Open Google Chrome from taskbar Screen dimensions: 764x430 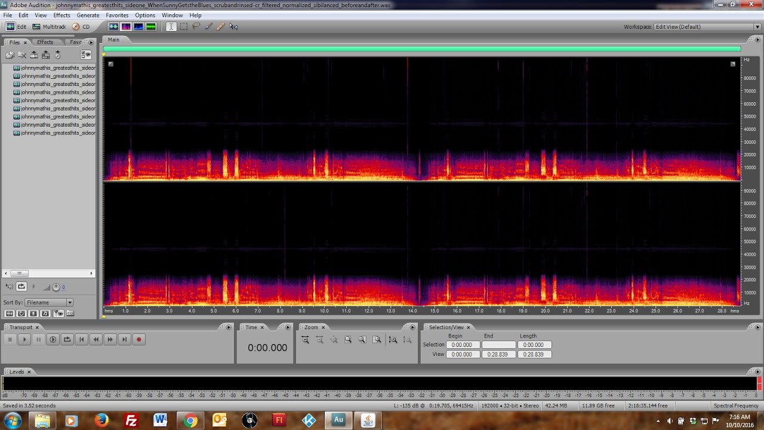[190, 420]
